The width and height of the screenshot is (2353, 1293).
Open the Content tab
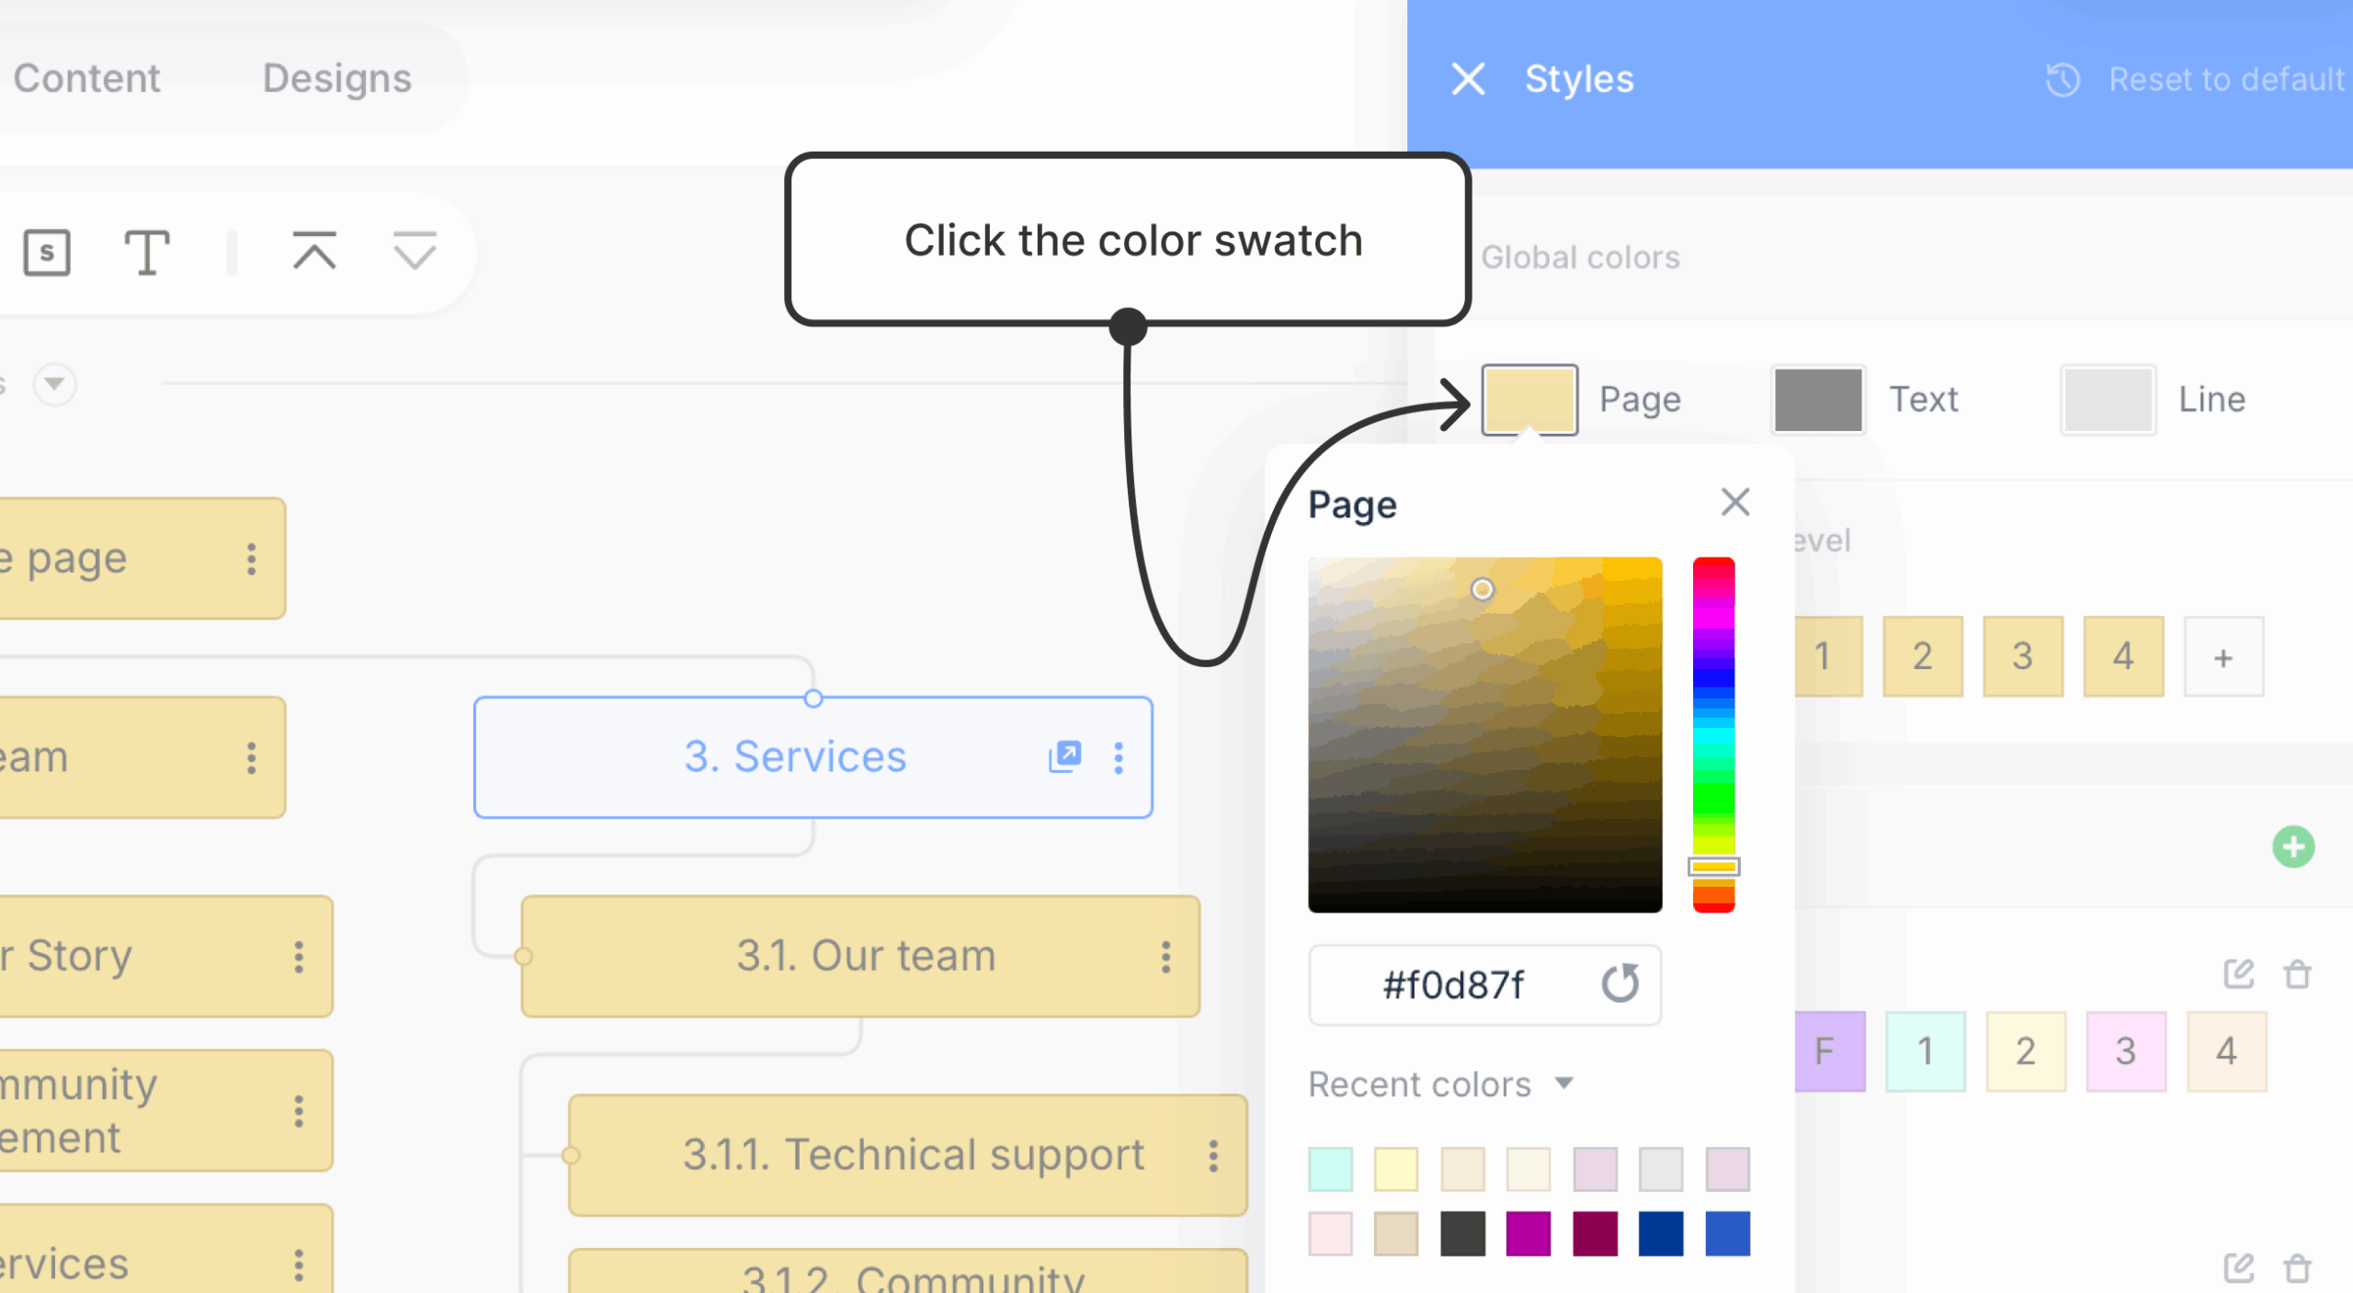click(86, 78)
